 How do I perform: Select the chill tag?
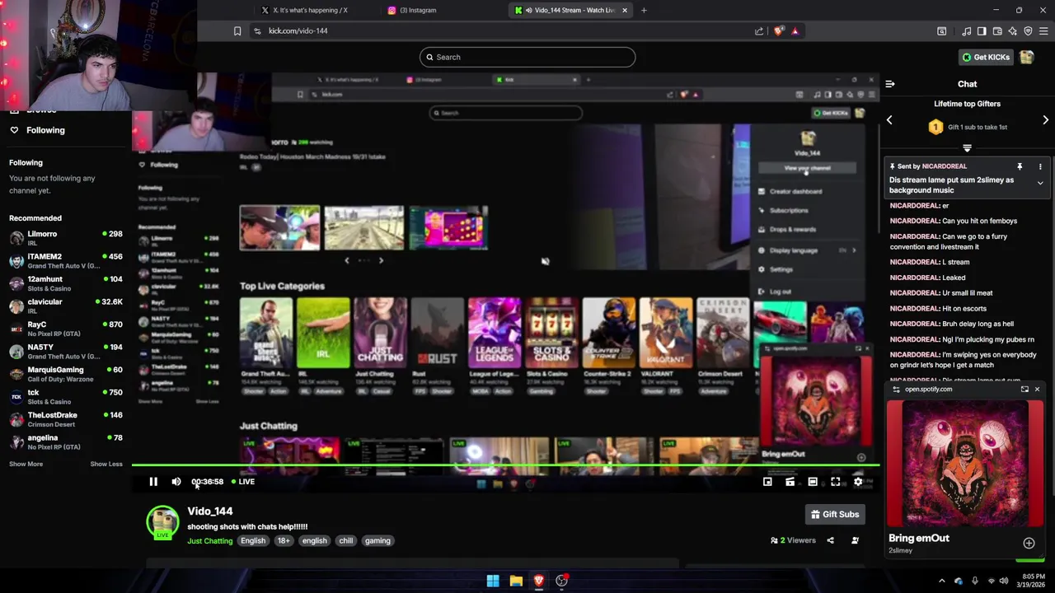tap(345, 541)
